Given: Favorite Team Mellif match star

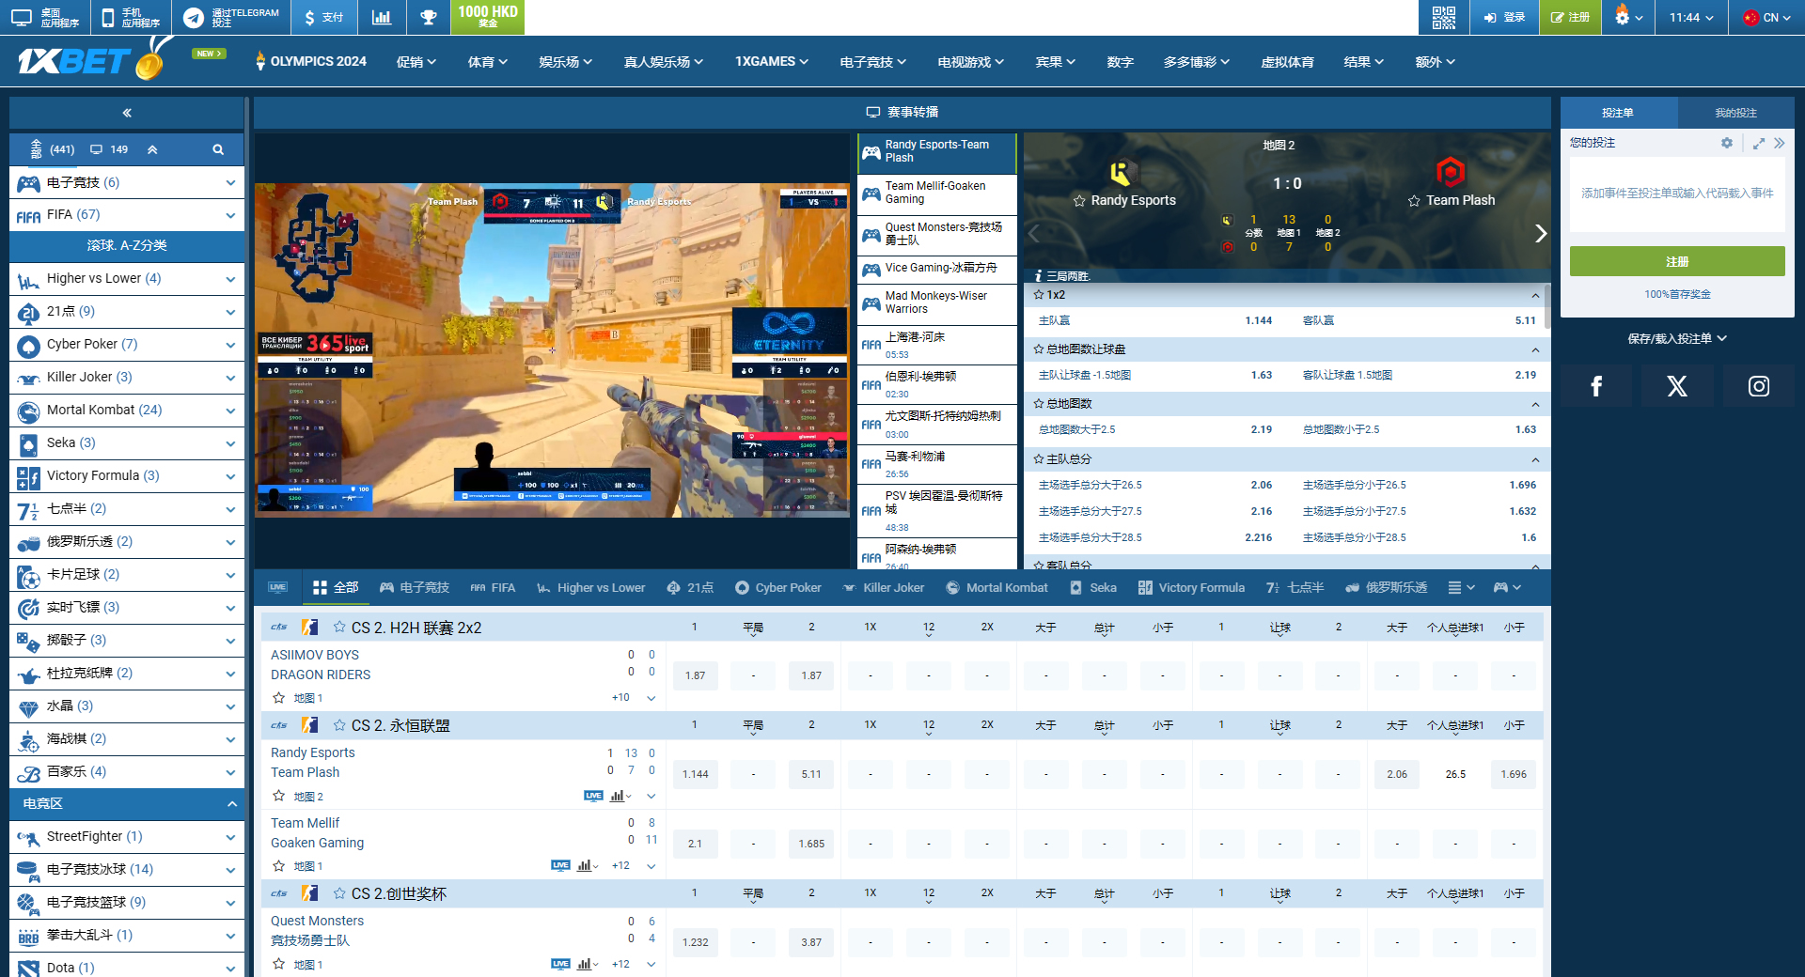Looking at the screenshot, I should [278, 866].
